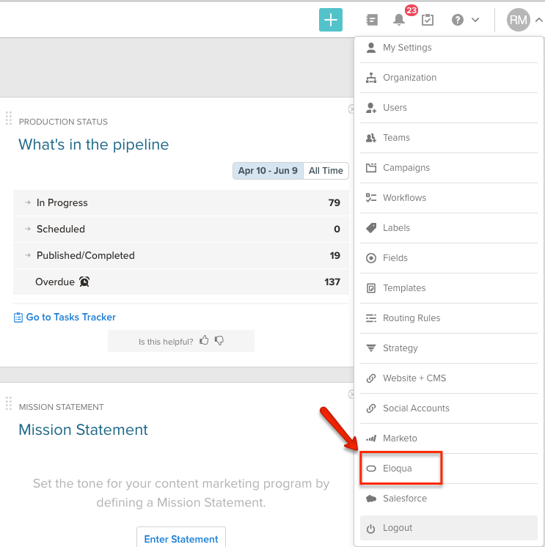Click the Logout power icon
The height and width of the screenshot is (547, 545).
point(371,529)
